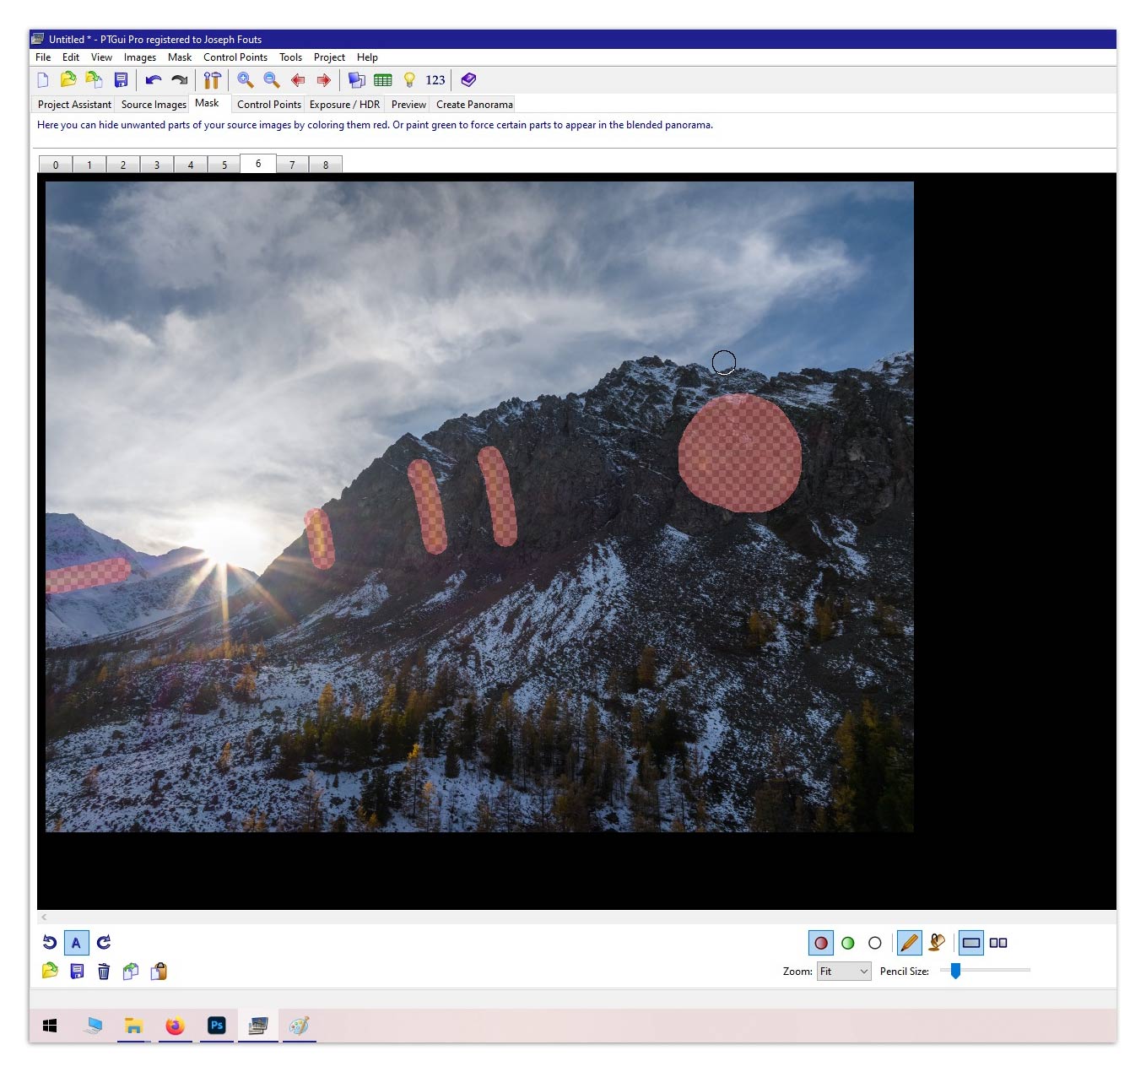Viewport: 1146px width, 1072px height.
Task: Open the Paint palette app in the taskbar
Action: pos(299,1026)
